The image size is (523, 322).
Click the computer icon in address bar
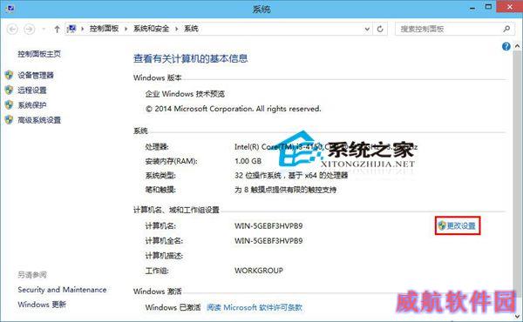(x=71, y=29)
